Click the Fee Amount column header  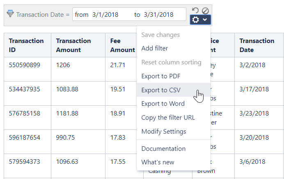(x=122, y=45)
